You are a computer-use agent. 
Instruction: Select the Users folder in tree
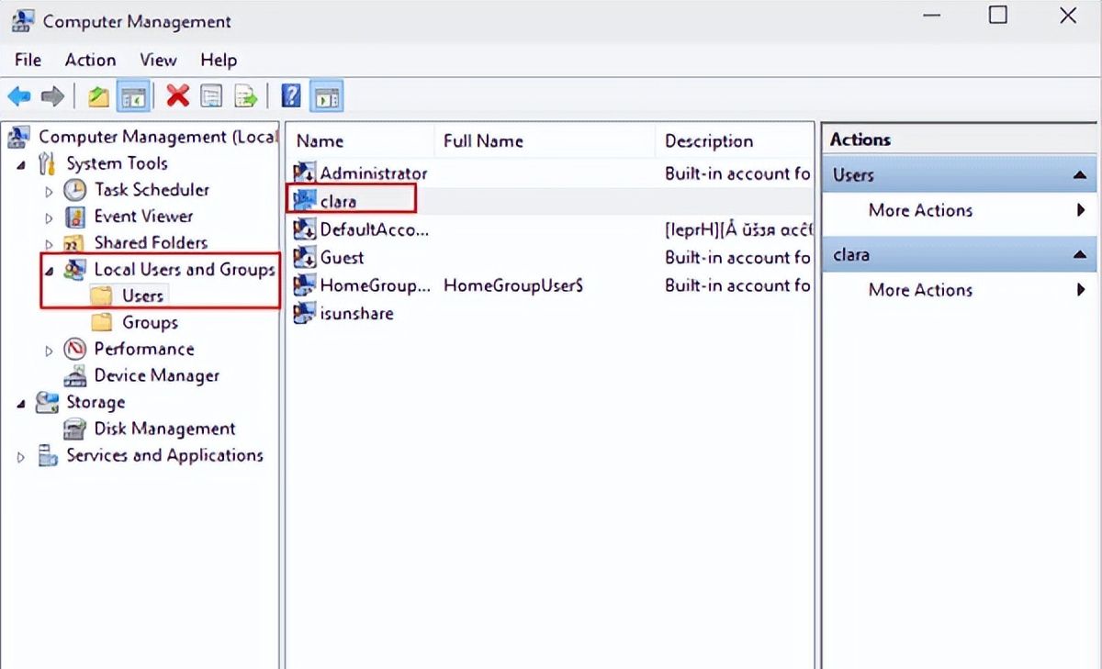[x=142, y=296]
